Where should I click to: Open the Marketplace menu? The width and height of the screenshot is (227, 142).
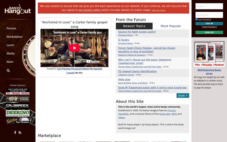coord(15,37)
